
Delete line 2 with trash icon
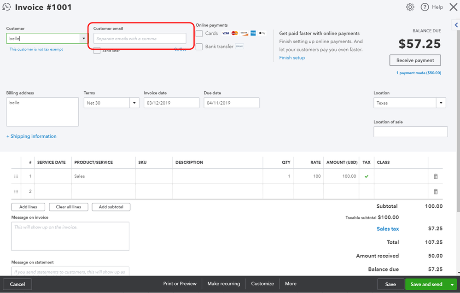click(436, 192)
